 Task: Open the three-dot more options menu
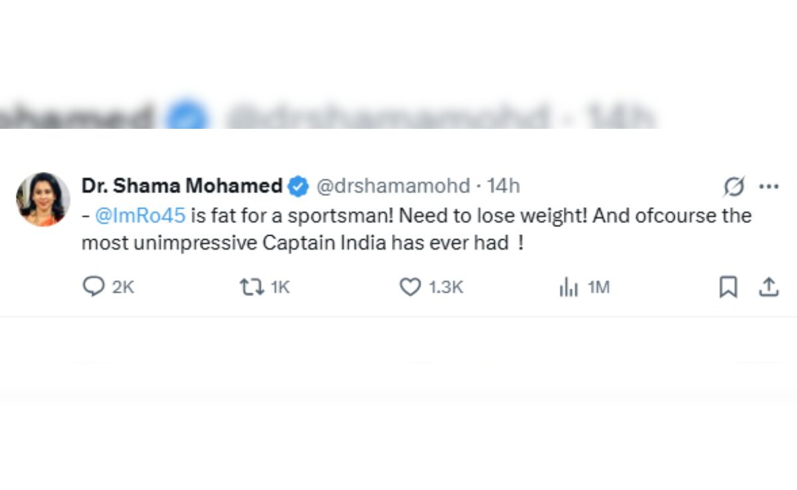[768, 187]
